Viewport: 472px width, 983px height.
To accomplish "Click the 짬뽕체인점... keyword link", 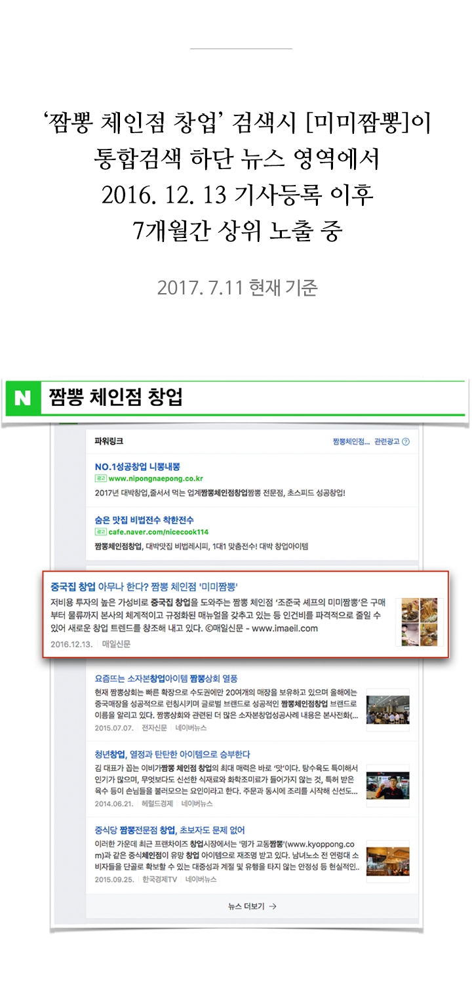I will tap(351, 442).
